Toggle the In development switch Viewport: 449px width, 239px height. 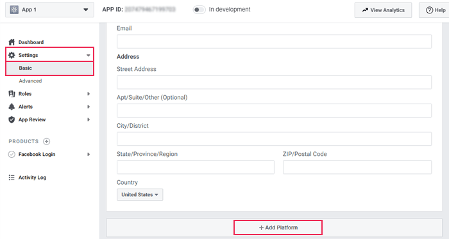click(x=199, y=10)
